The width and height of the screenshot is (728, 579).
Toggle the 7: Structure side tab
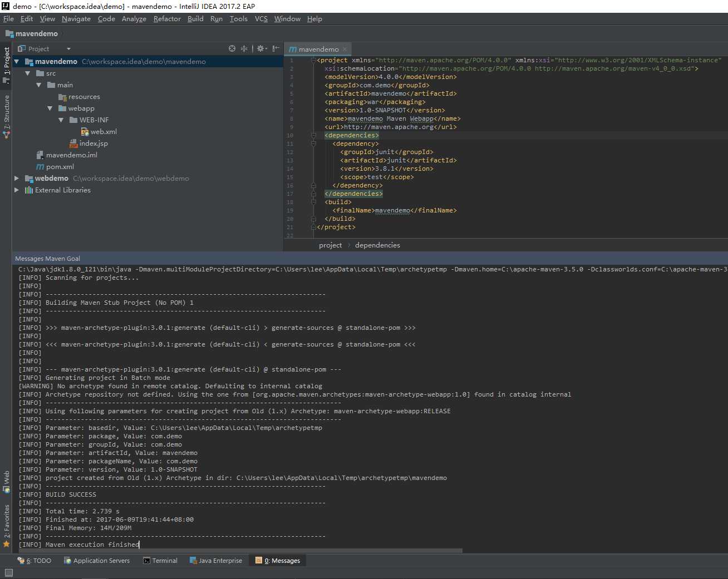6,116
